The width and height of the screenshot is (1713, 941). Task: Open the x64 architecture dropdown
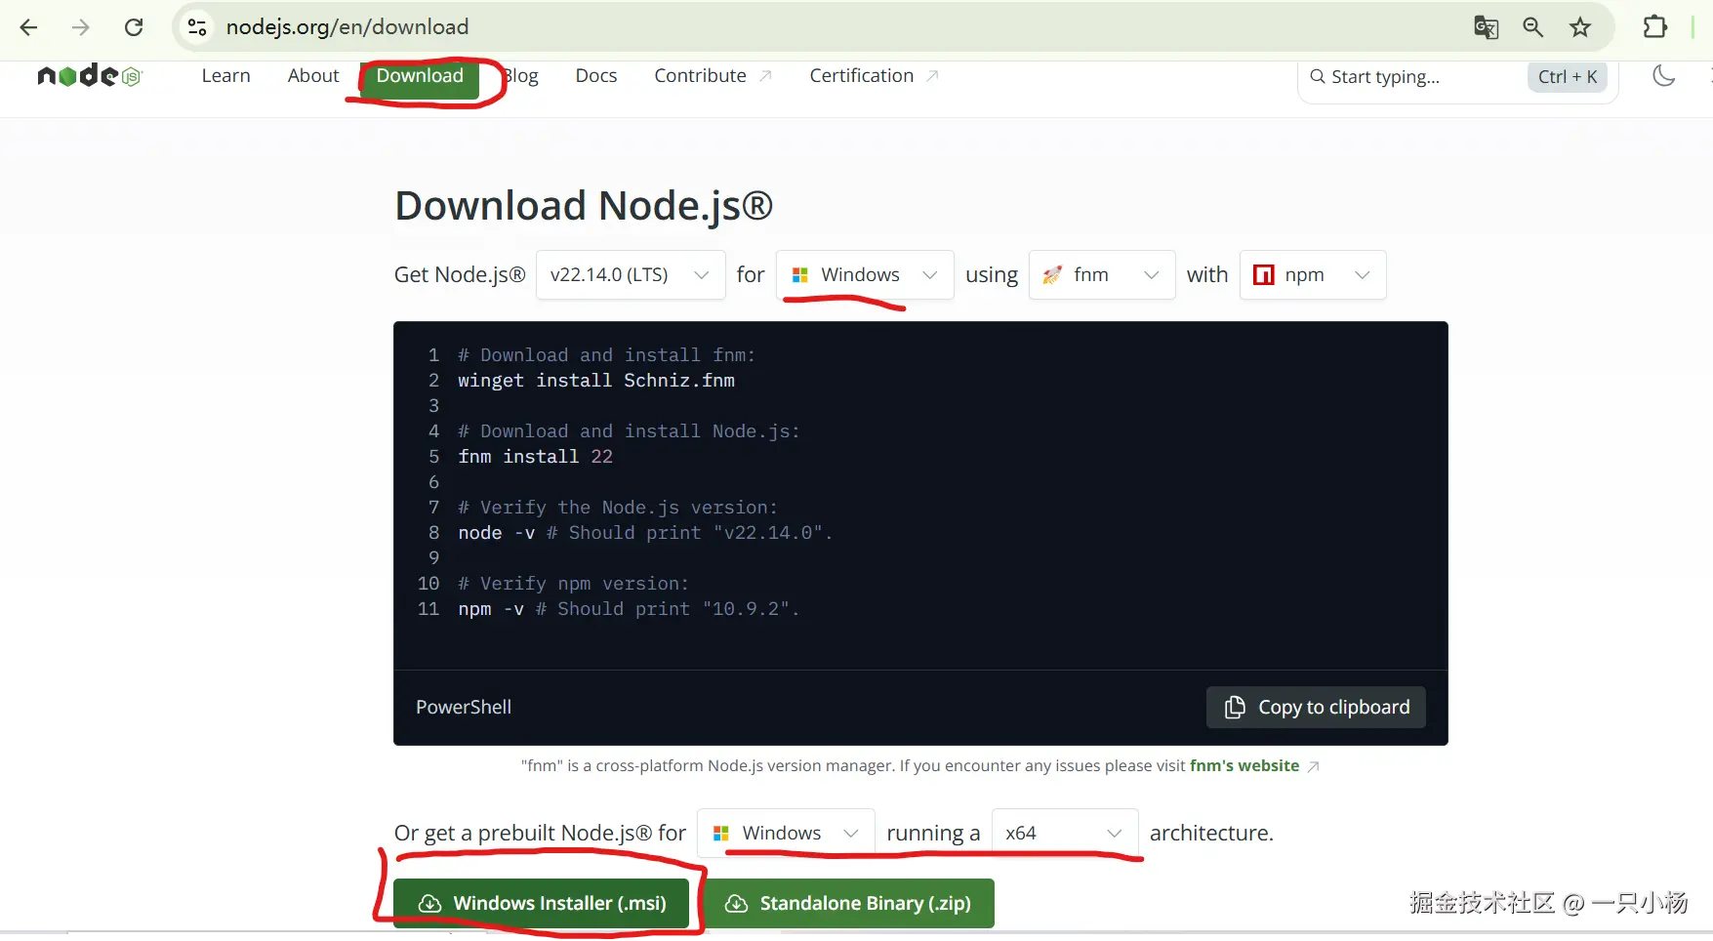point(1065,834)
